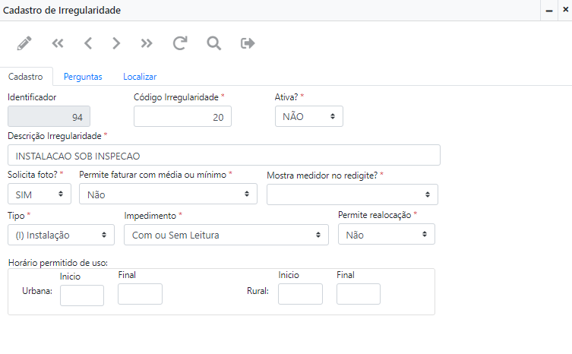
Task: Open Mostra medidor no redigite dropdown
Action: pyautogui.click(x=352, y=194)
